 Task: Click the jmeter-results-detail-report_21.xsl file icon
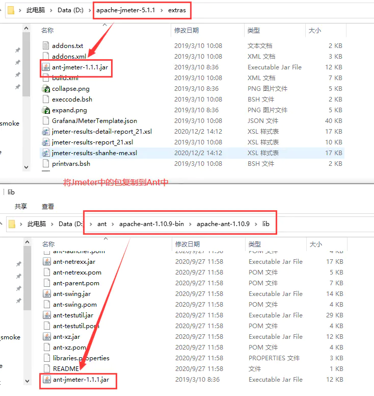(46, 132)
